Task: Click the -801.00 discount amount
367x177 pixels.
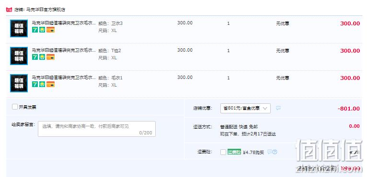Action: coord(348,109)
